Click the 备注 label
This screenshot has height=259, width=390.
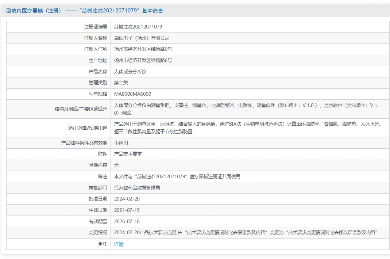(x=103, y=176)
